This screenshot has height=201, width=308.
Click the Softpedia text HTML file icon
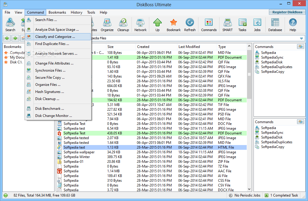[x=60, y=147]
